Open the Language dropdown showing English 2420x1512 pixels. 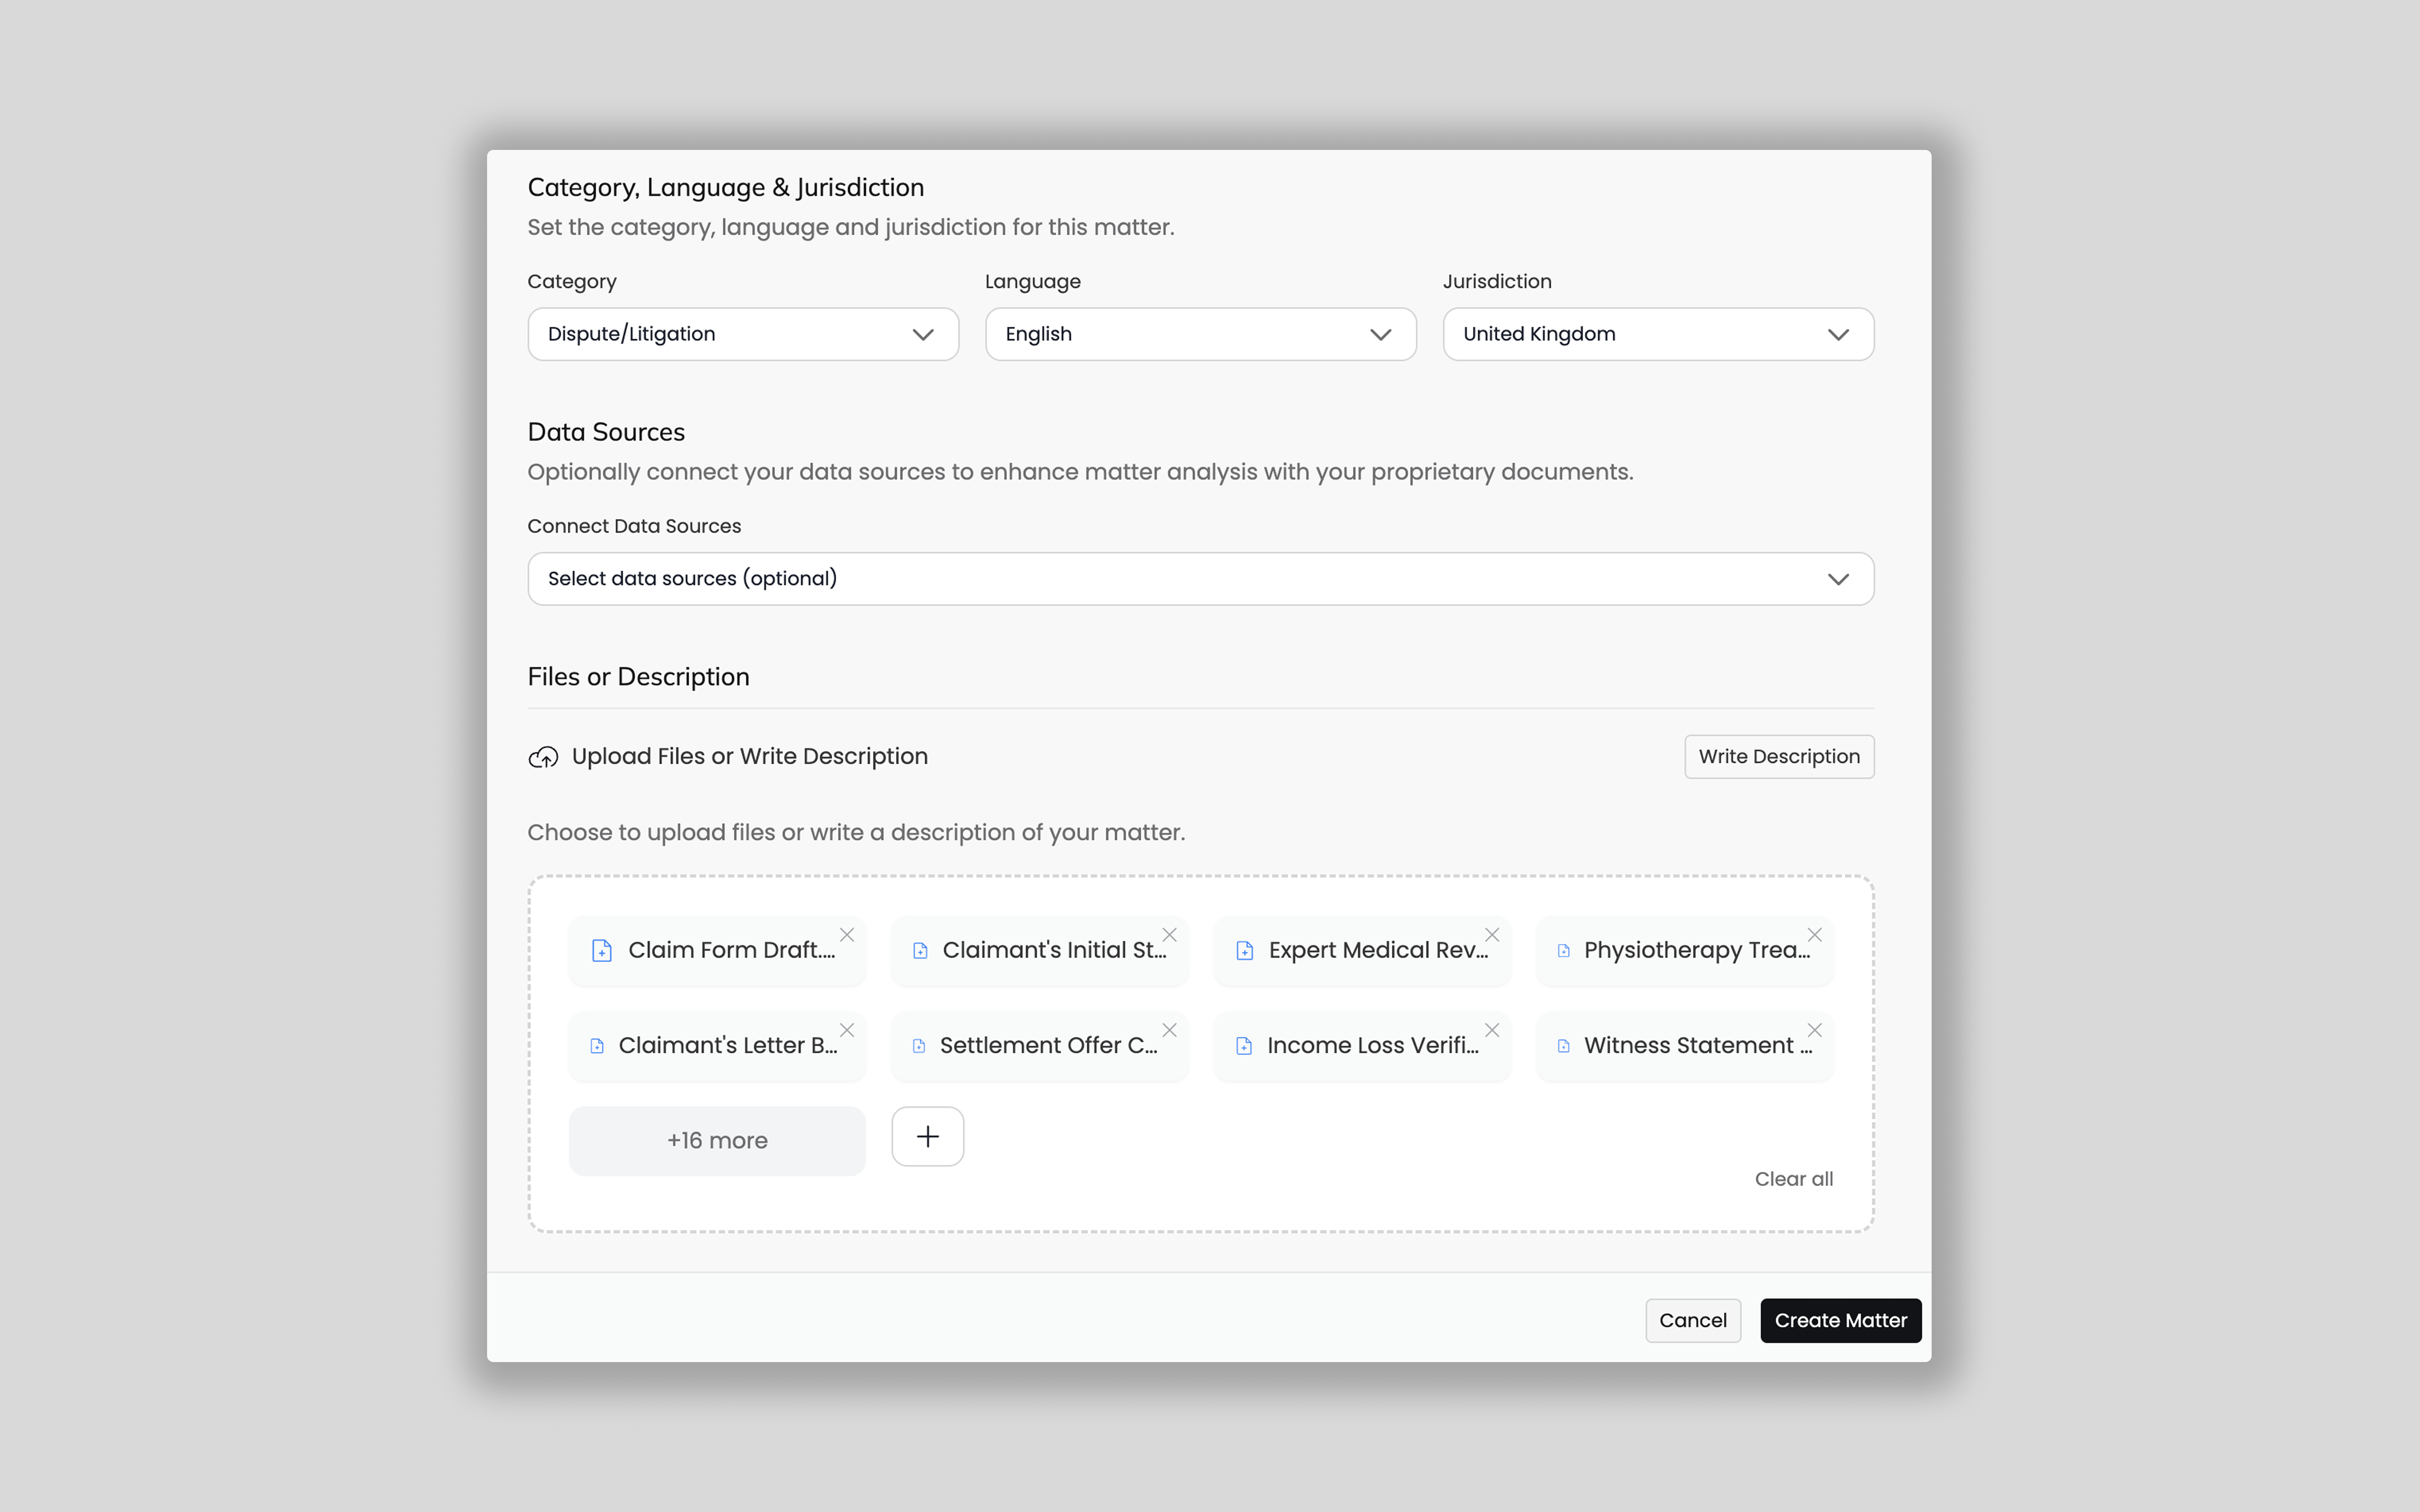1200,334
